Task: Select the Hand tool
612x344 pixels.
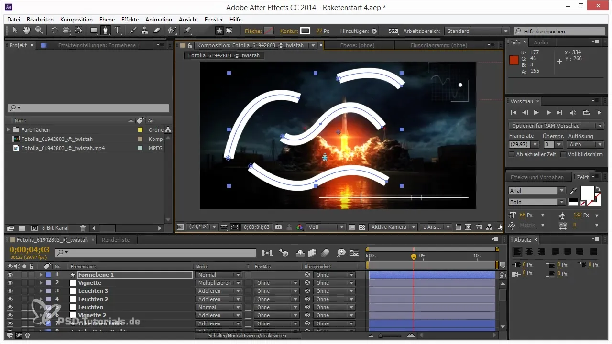Action: coord(27,31)
